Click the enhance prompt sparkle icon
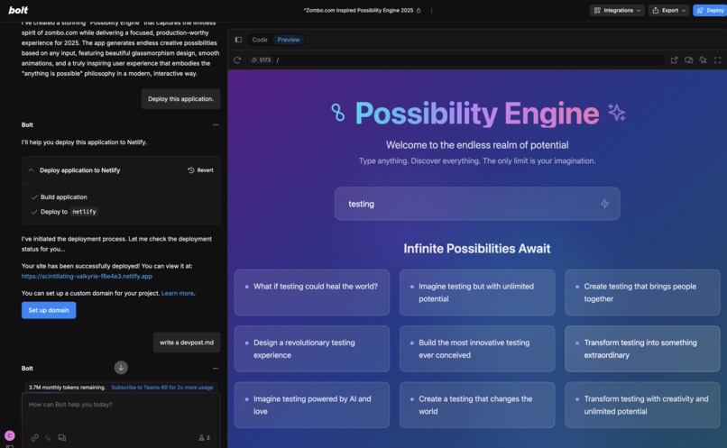727x448 pixels. click(x=48, y=438)
